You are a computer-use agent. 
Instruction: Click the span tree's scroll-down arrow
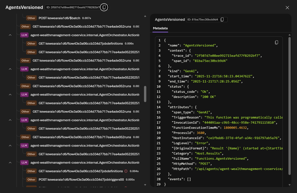coord(145,185)
